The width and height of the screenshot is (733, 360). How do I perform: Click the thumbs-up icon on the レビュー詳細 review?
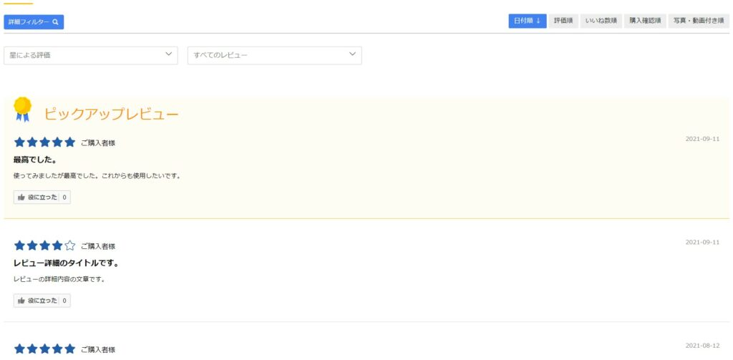(21, 301)
